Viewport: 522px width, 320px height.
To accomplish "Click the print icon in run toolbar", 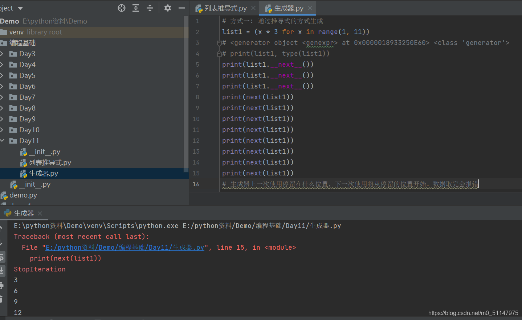I will (1, 286).
